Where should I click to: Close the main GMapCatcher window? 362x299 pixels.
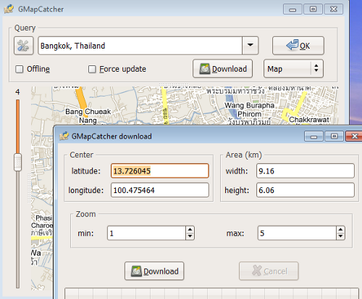pos(334,9)
